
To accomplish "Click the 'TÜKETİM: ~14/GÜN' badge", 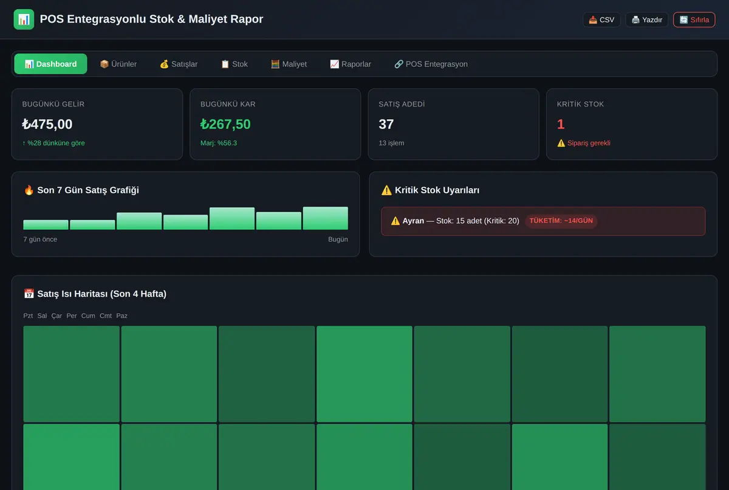I will tap(561, 221).
